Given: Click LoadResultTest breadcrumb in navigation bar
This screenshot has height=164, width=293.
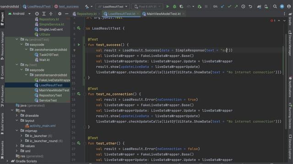Looking at the screenshot, I should pyautogui.click(x=37, y=6).
